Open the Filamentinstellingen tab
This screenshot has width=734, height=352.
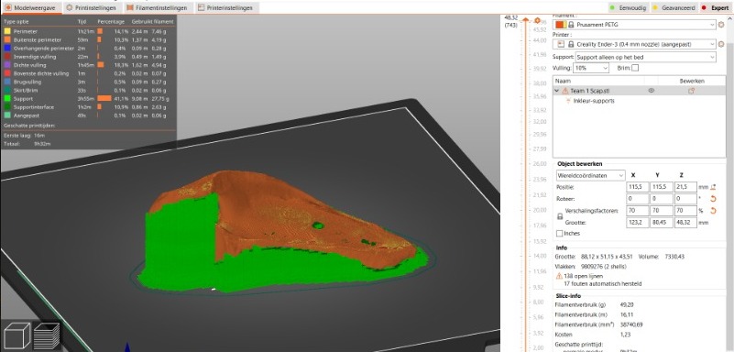coord(158,8)
